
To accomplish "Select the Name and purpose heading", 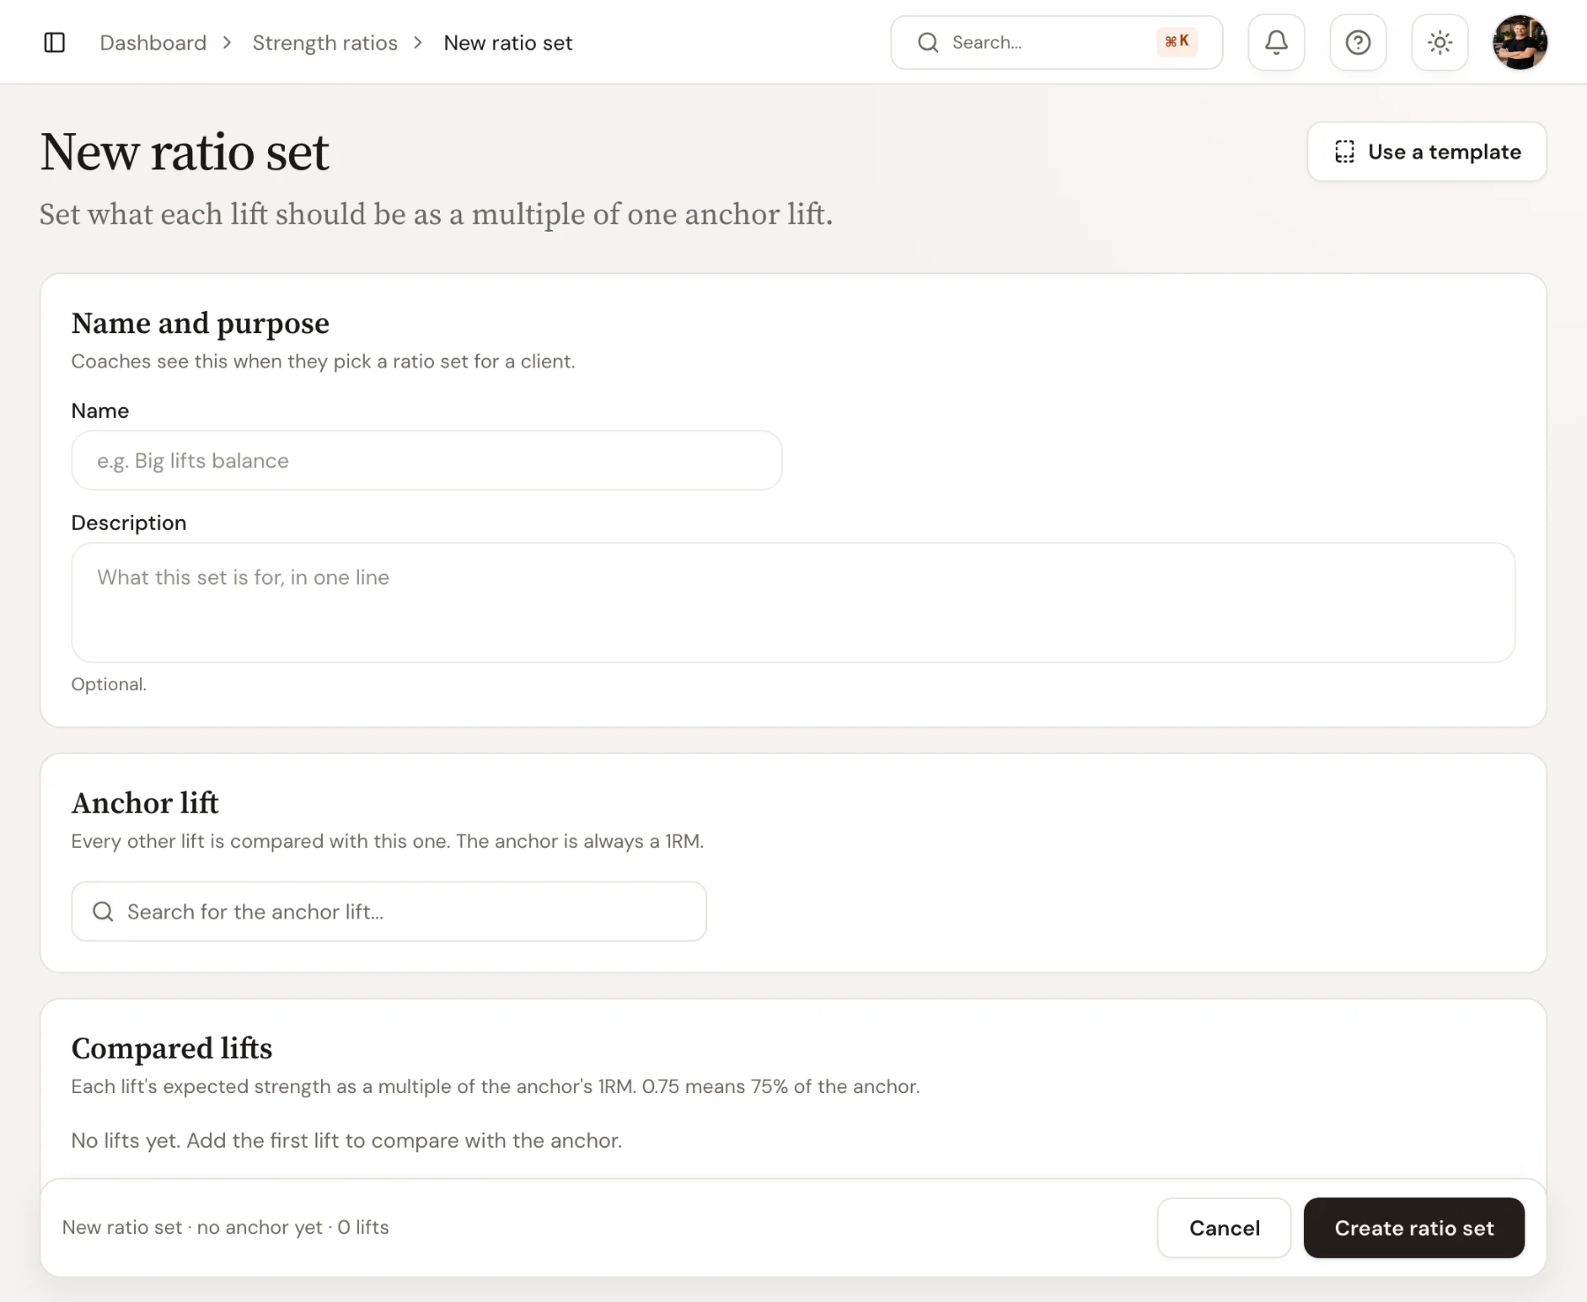I will [200, 324].
